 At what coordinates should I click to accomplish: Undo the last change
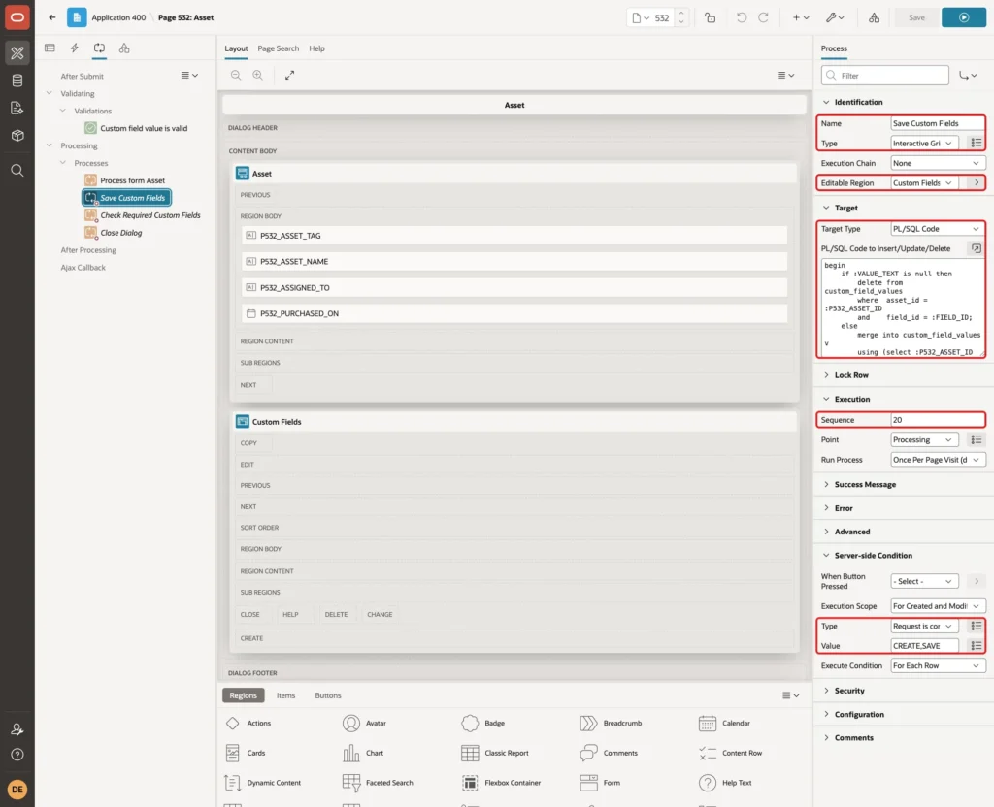click(x=741, y=17)
